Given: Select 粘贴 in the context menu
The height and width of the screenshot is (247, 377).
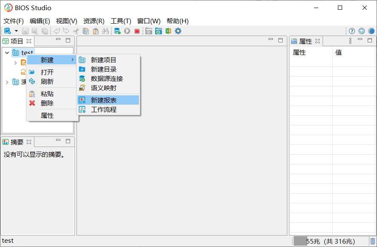Looking at the screenshot, I should pyautogui.click(x=52, y=94).
